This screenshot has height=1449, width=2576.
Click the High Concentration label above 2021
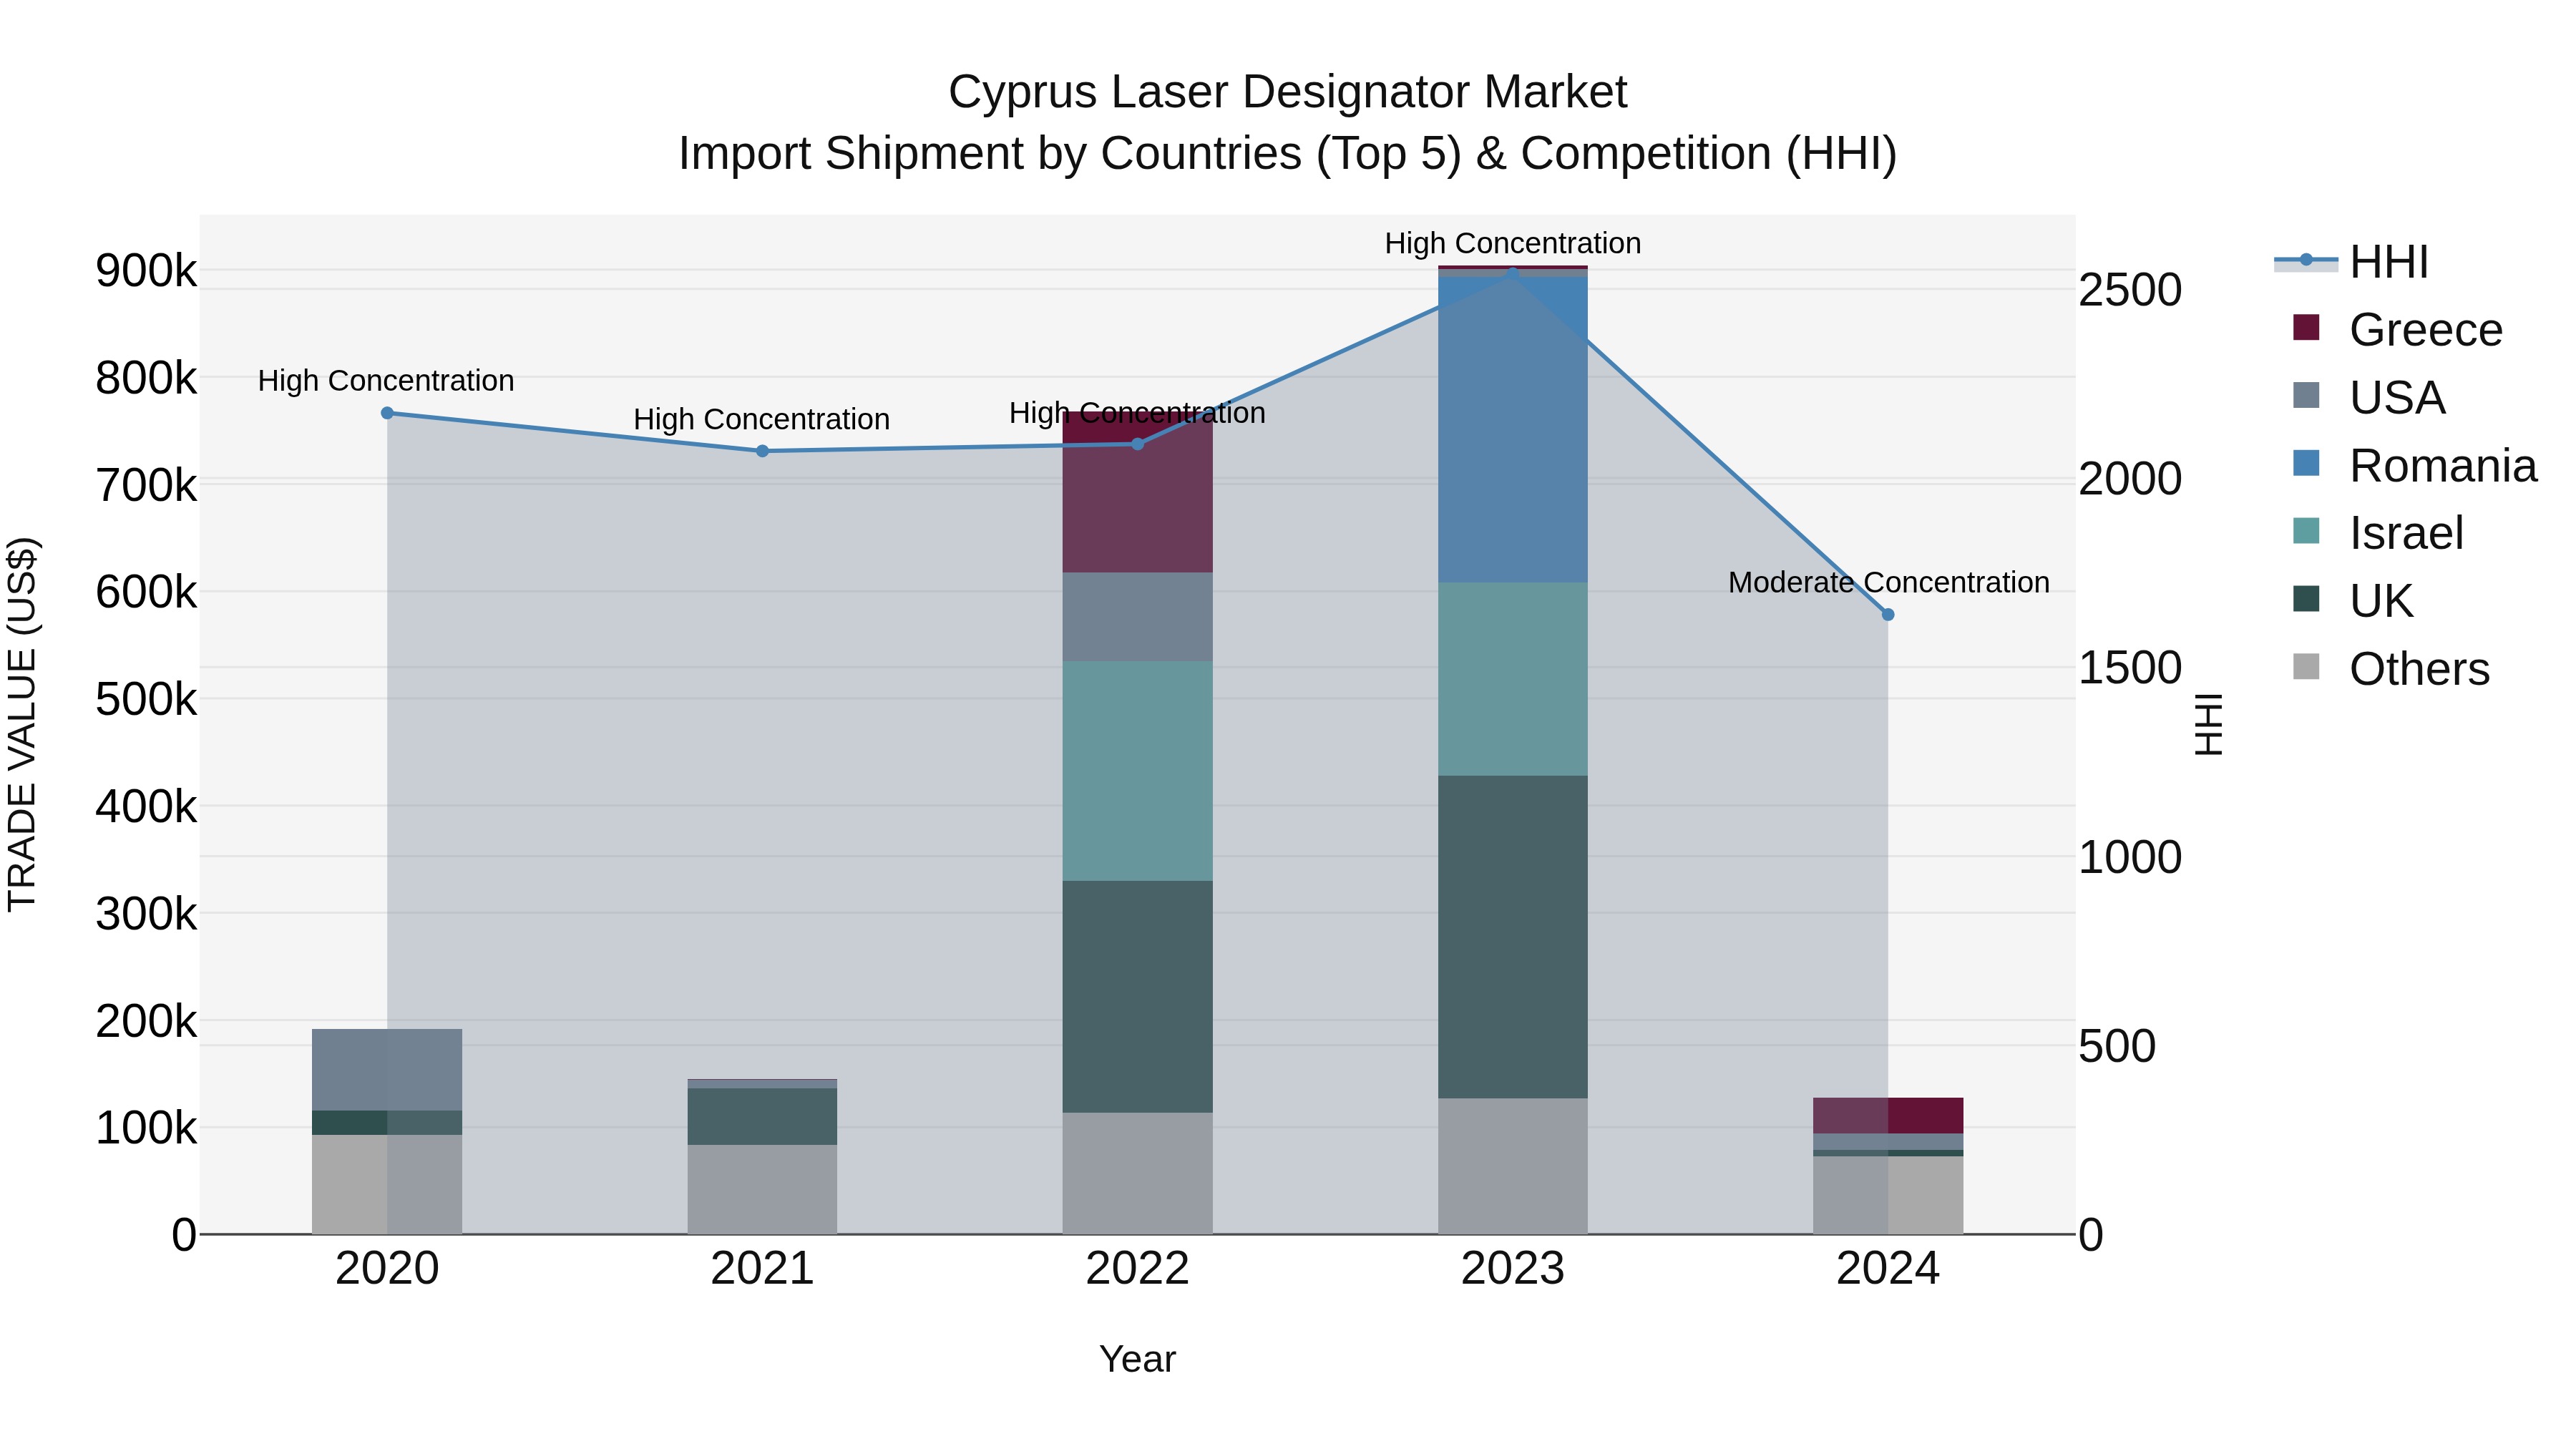(762, 419)
